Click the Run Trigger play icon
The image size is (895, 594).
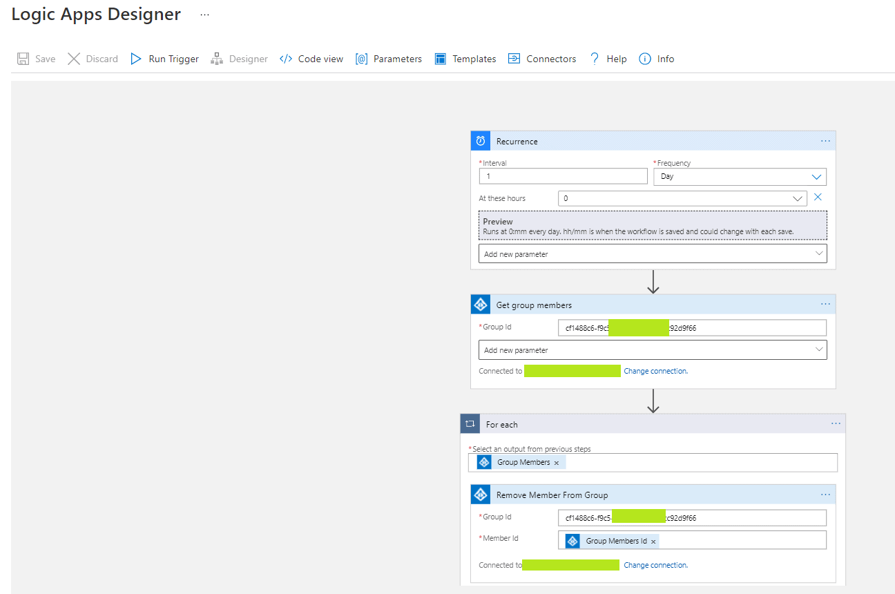[136, 59]
